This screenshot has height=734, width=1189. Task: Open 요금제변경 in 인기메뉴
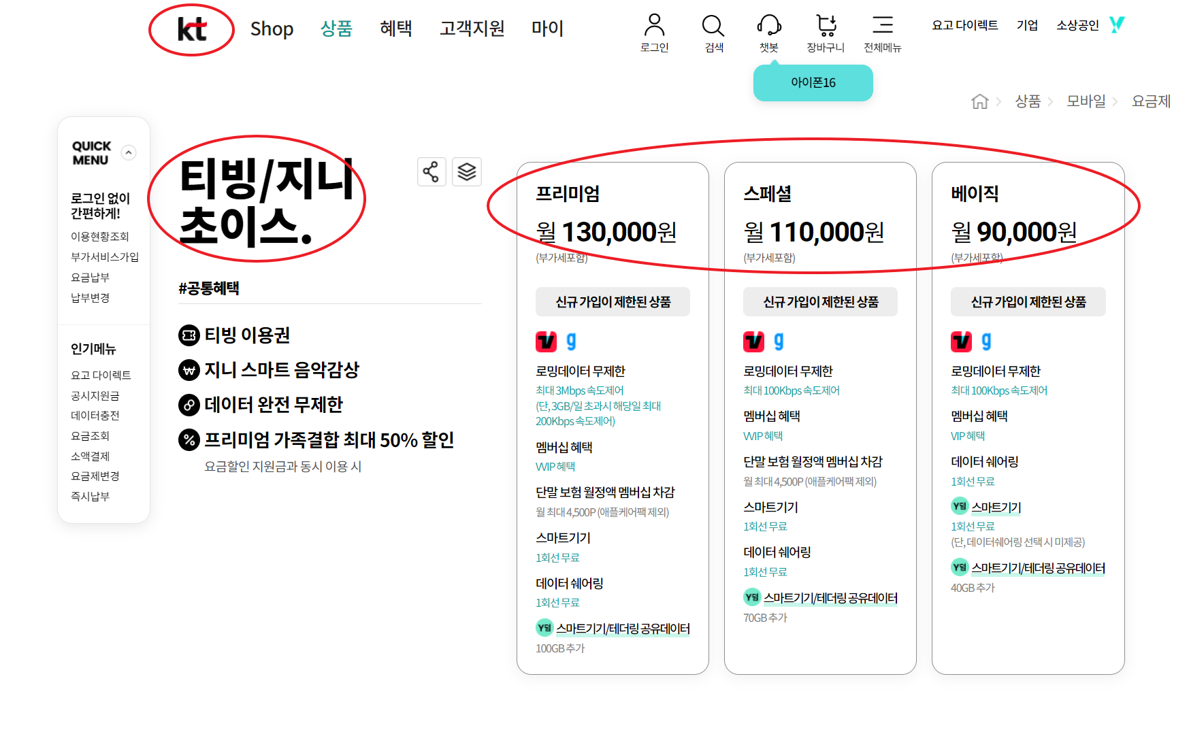click(95, 476)
